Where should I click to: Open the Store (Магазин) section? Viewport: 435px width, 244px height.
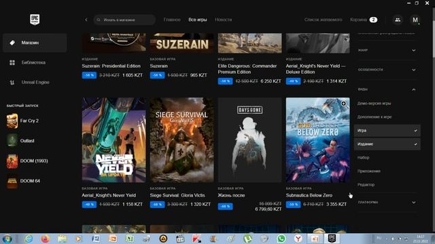[35, 43]
